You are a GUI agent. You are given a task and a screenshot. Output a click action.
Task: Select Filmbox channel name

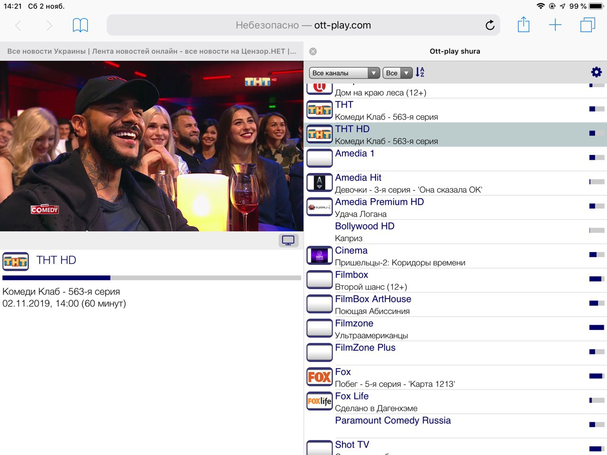[x=351, y=275]
